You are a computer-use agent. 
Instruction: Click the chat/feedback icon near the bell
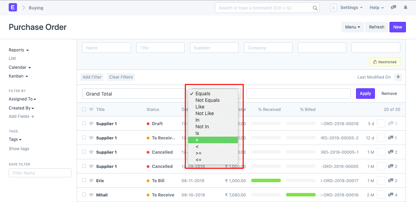pyautogui.click(x=393, y=7)
